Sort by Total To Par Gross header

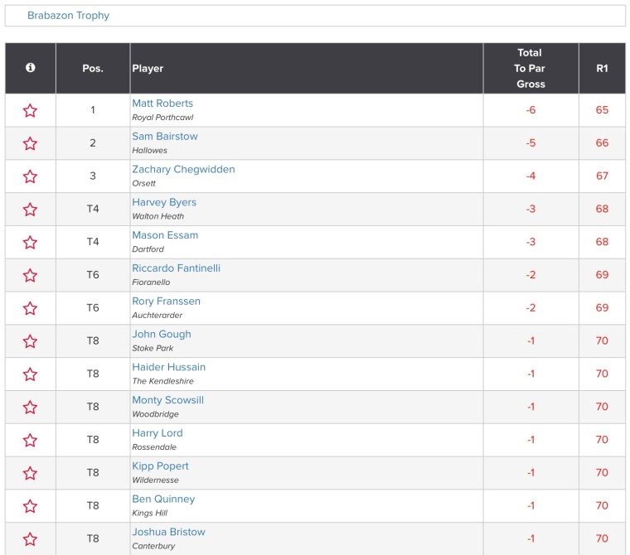click(531, 69)
